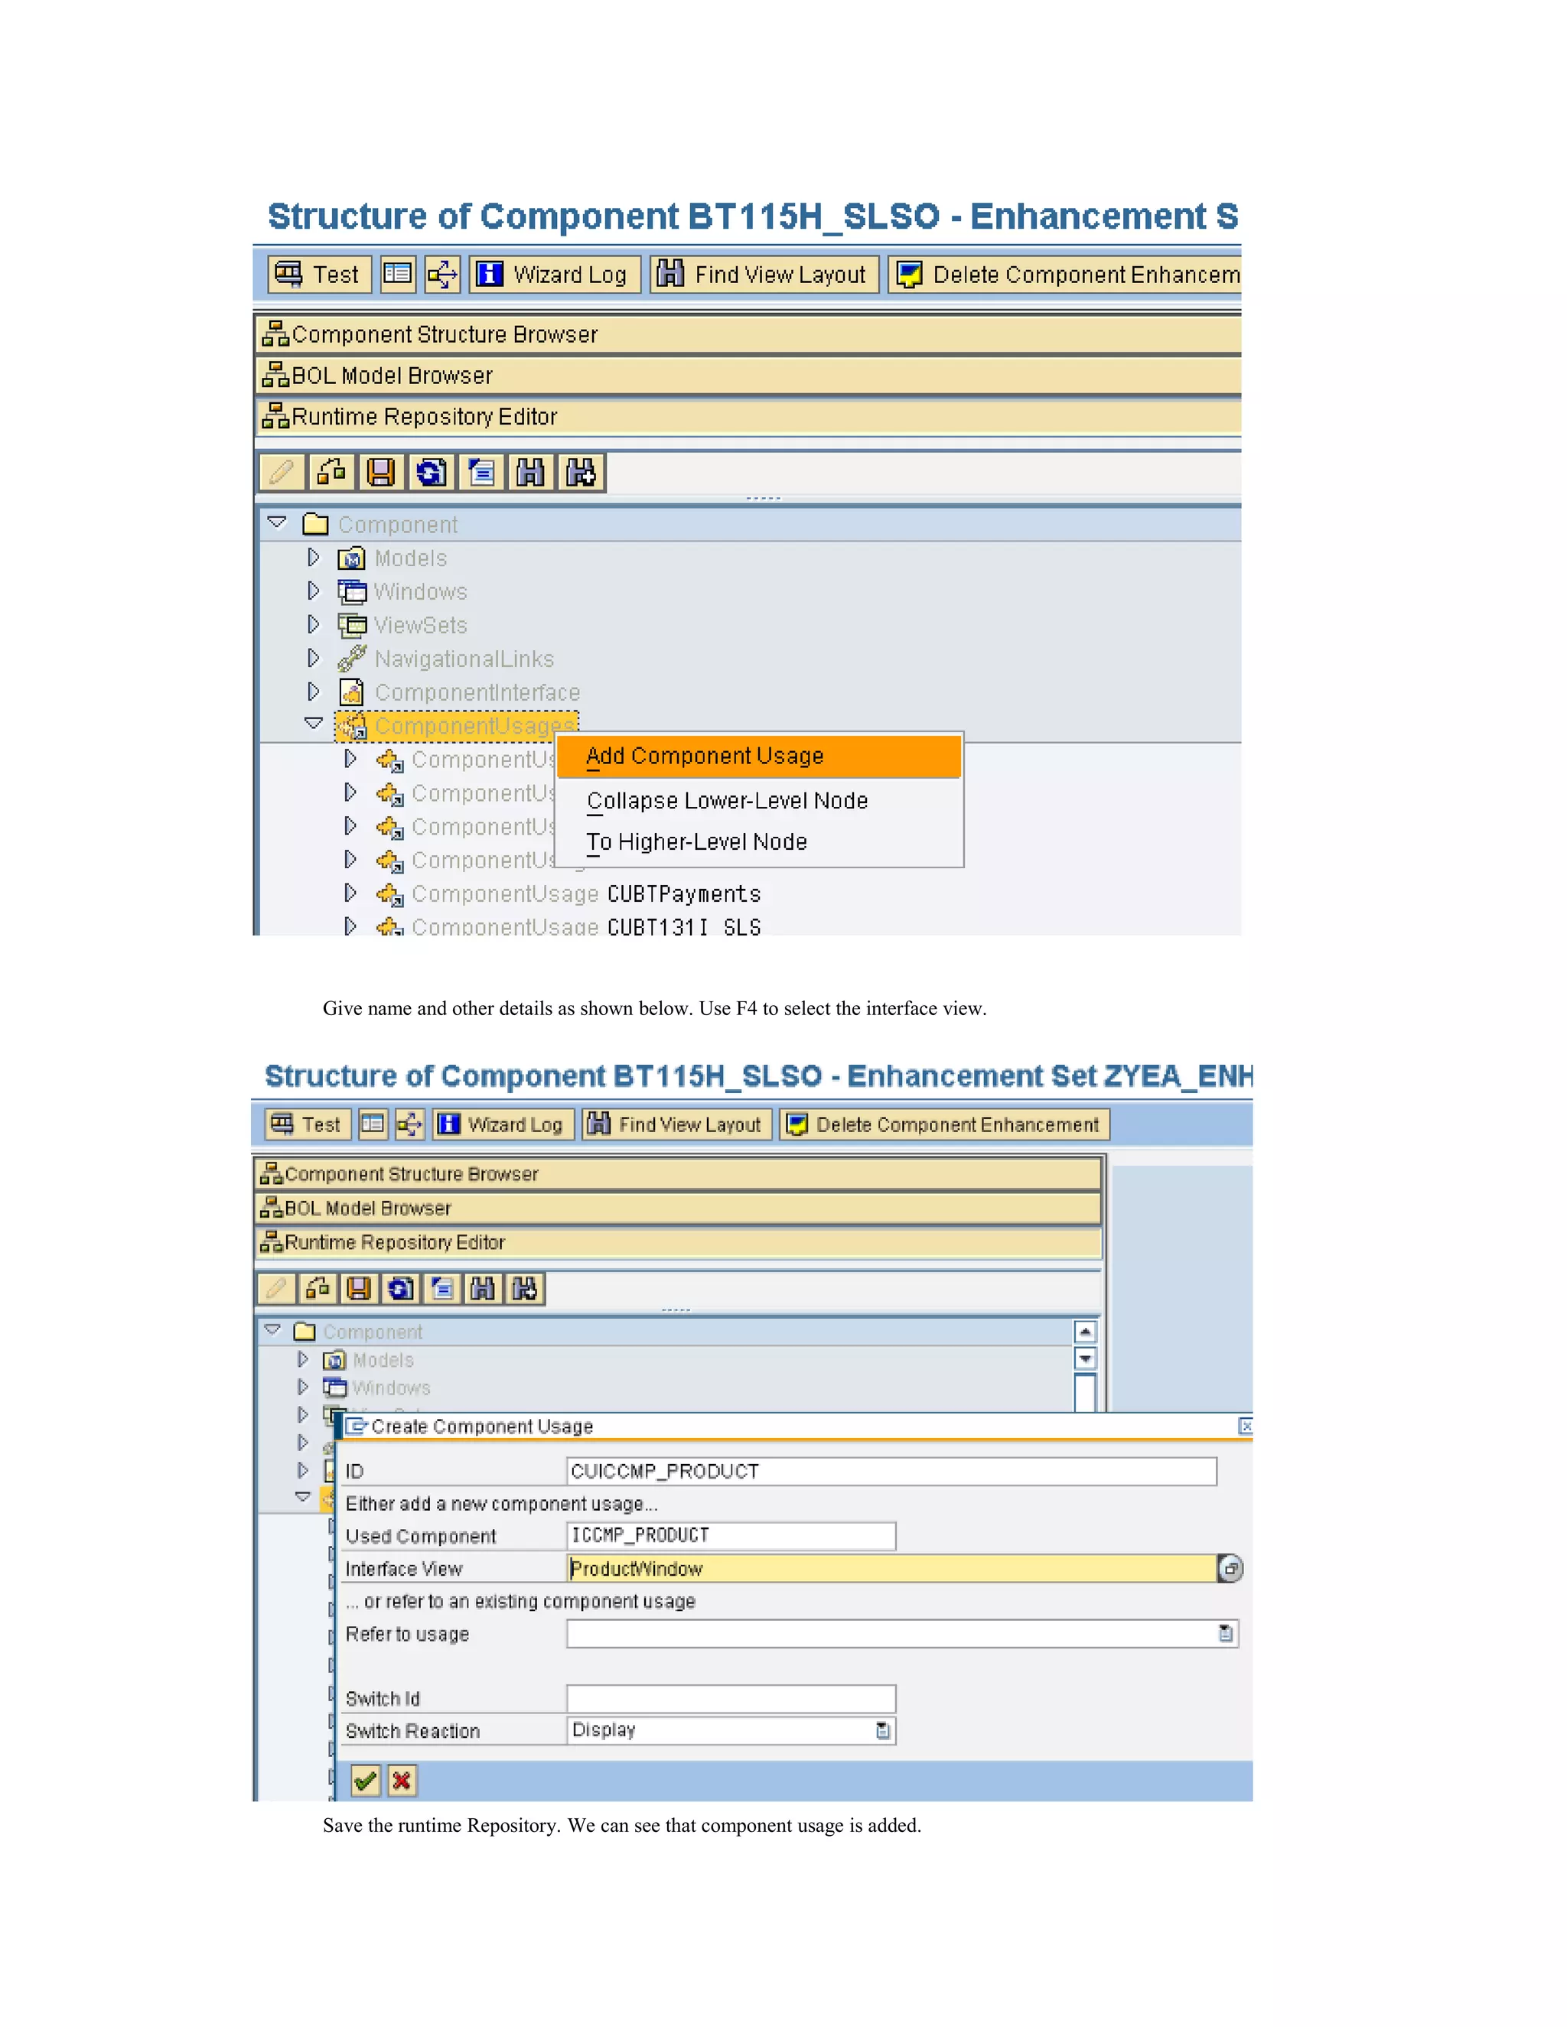Click Delete Component Enhancement in lower toolbar
This screenshot has width=1567, height=2027.
pos(943,1125)
